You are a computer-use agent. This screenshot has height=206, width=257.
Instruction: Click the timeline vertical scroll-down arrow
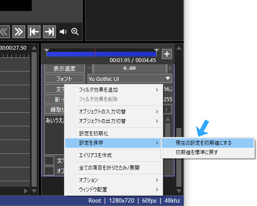[x=34, y=191]
